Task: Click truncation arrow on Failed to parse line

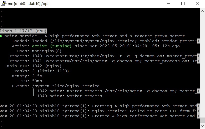Action: click(198, 111)
